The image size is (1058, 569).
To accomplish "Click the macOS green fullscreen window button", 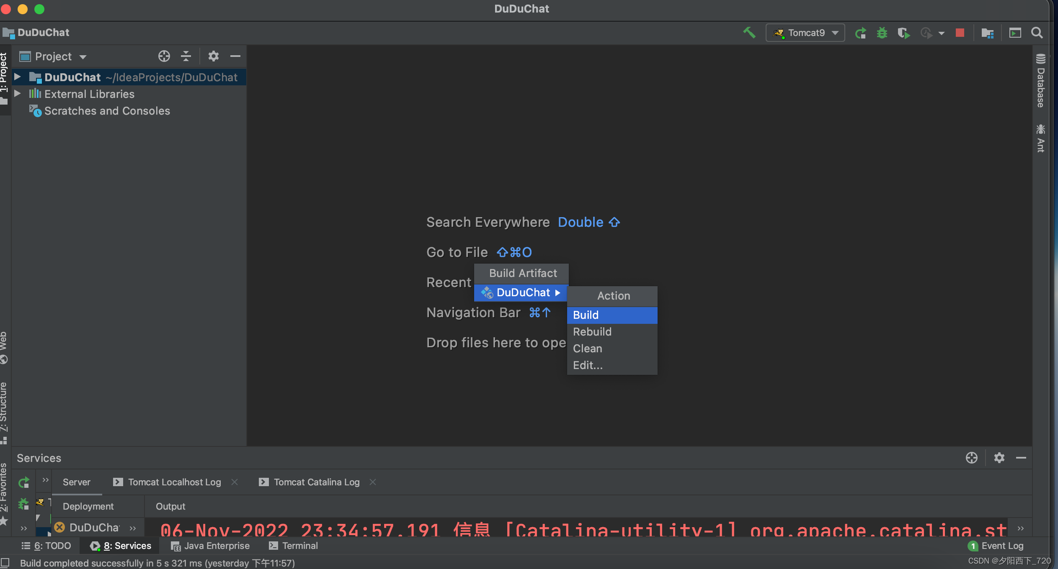I will point(39,9).
